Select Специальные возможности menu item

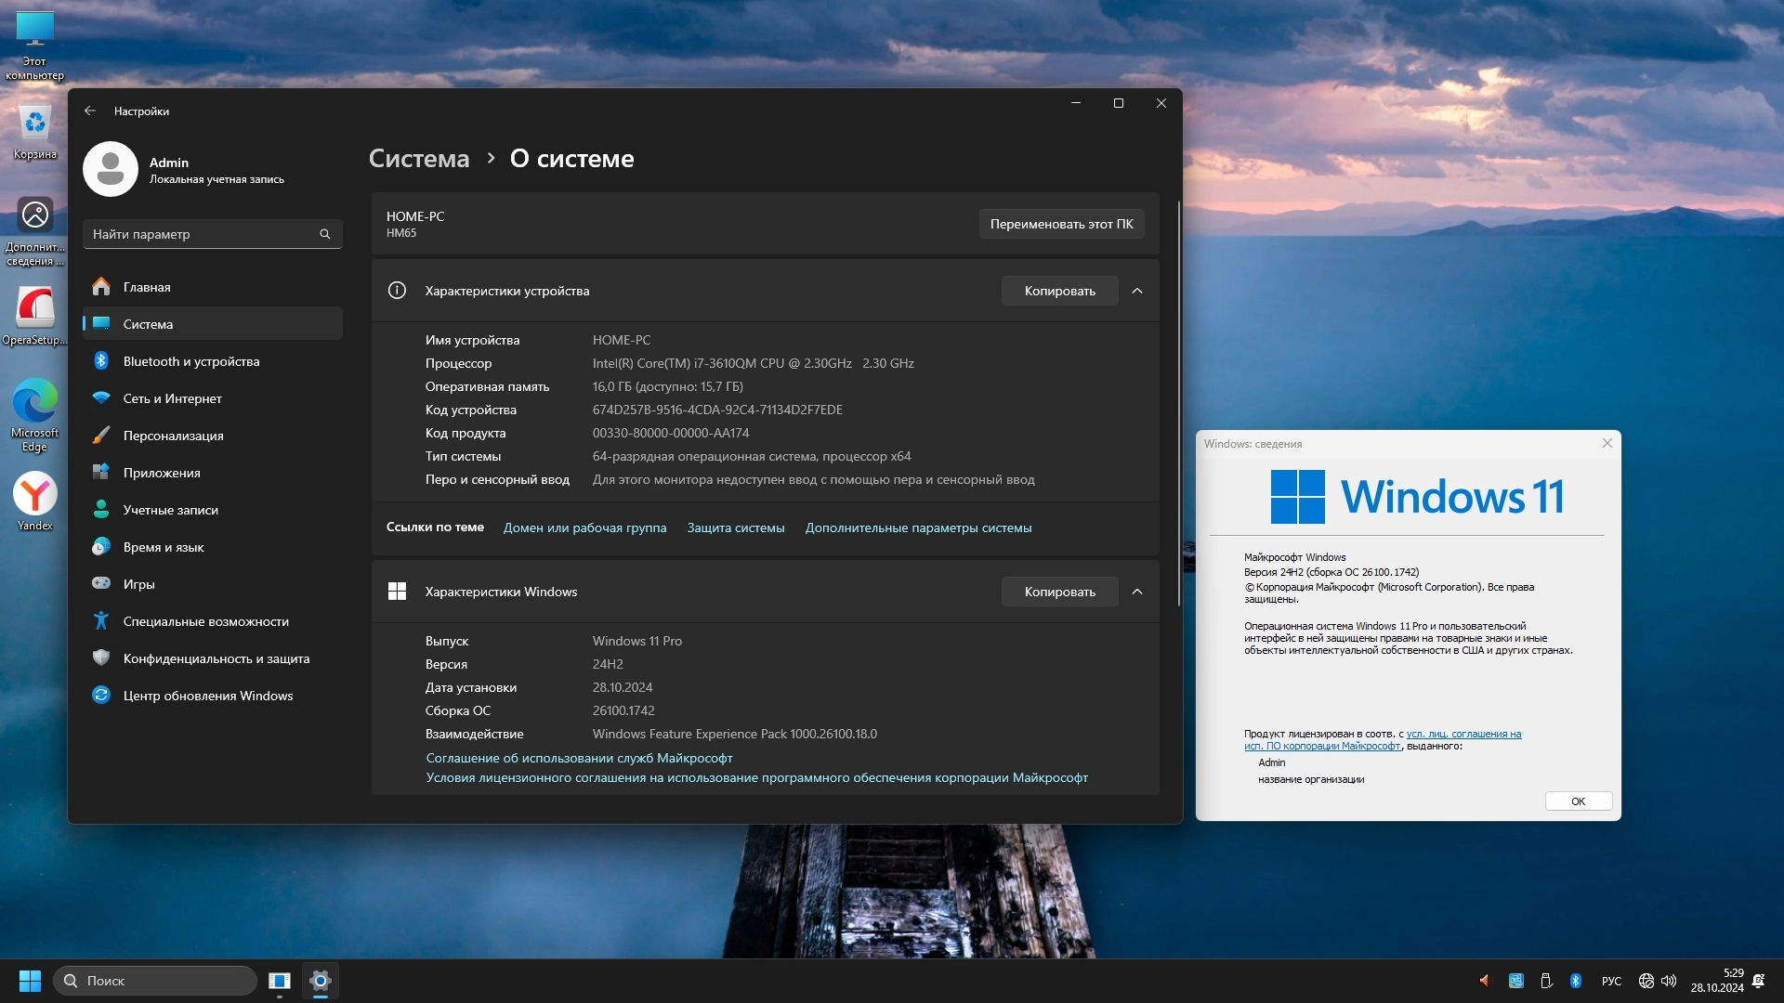pyautogui.click(x=205, y=621)
